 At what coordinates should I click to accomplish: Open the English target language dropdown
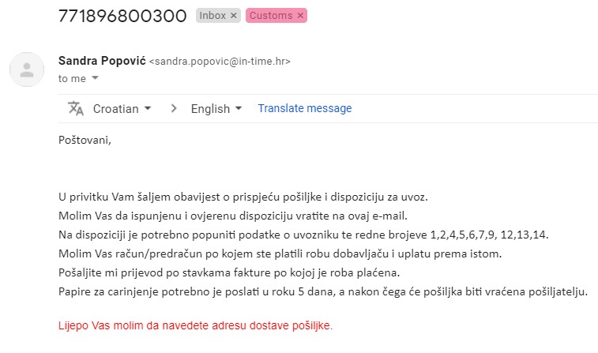coord(216,109)
